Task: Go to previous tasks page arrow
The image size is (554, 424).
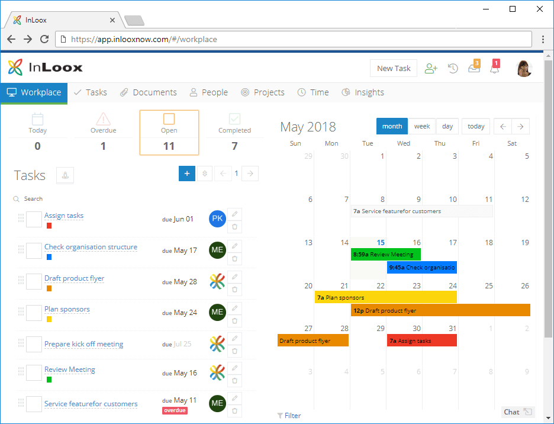Action: click(223, 174)
